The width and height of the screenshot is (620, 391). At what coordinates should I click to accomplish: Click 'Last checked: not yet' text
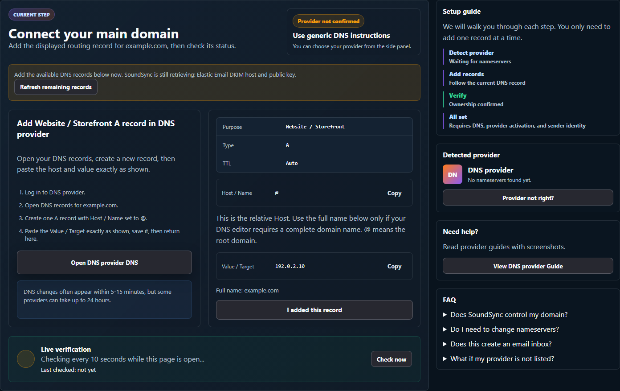click(69, 370)
